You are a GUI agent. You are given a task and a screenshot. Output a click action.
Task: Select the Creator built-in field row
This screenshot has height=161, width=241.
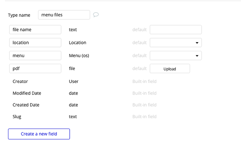20,82
